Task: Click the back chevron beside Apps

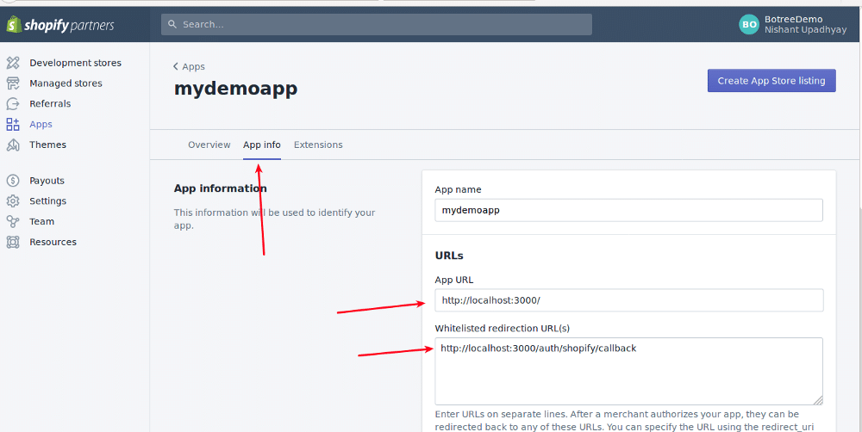Action: point(175,66)
